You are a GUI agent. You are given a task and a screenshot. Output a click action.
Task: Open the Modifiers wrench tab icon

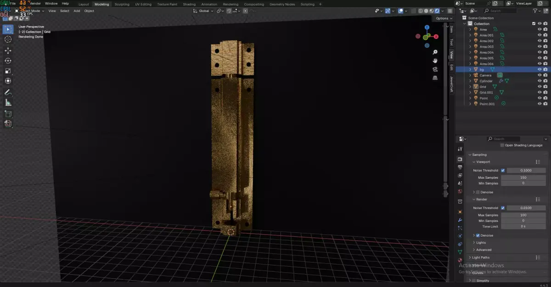[460, 220]
